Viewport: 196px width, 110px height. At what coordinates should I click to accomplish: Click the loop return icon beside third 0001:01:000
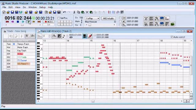click(124, 25)
